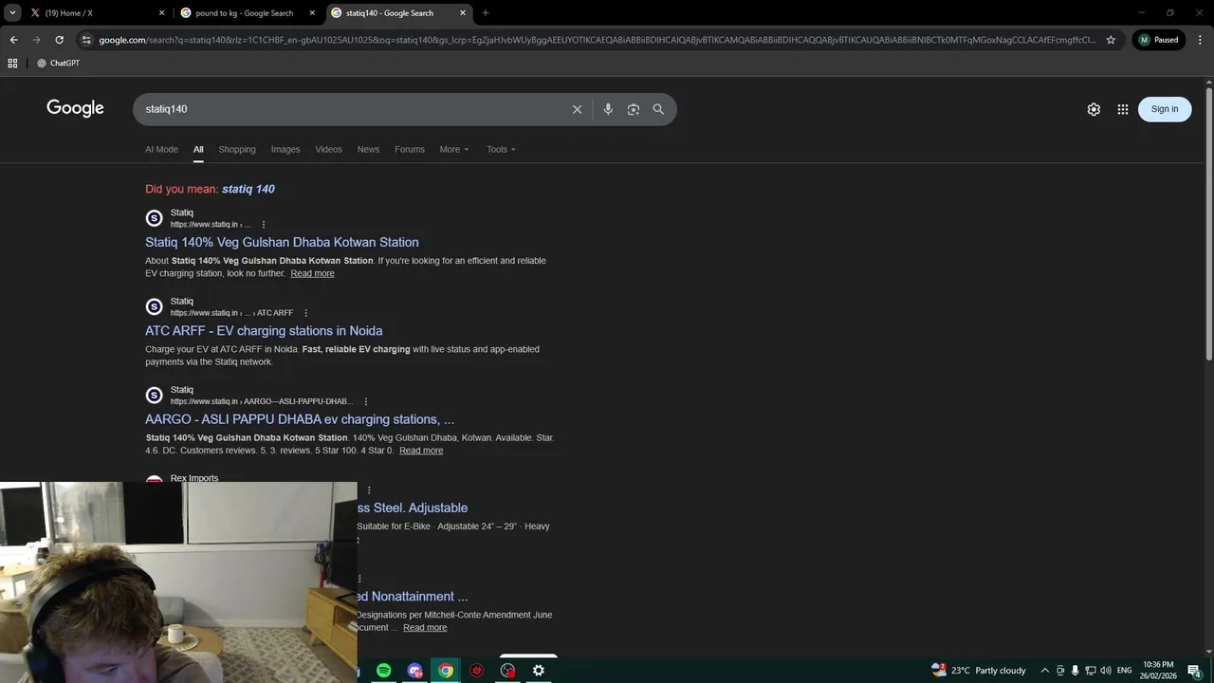Click the 'statiq 140' suggestion link

pyautogui.click(x=248, y=189)
